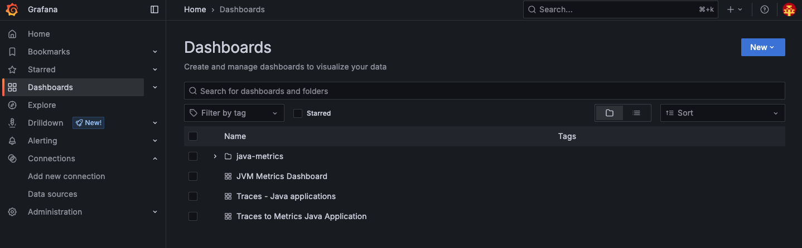Image resolution: width=802 pixels, height=248 pixels.
Task: Check the Traces to Metrics Java Application checkbox
Action: [193, 216]
